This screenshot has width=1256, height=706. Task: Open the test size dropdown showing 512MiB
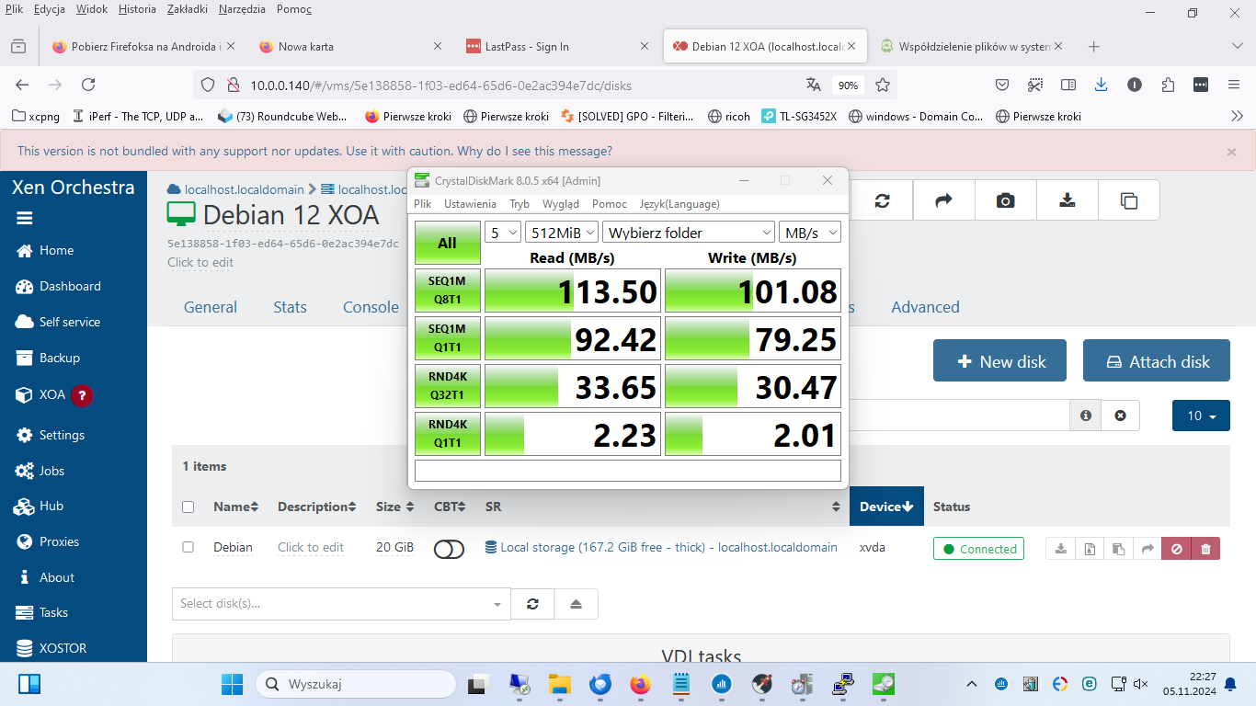tap(561, 233)
